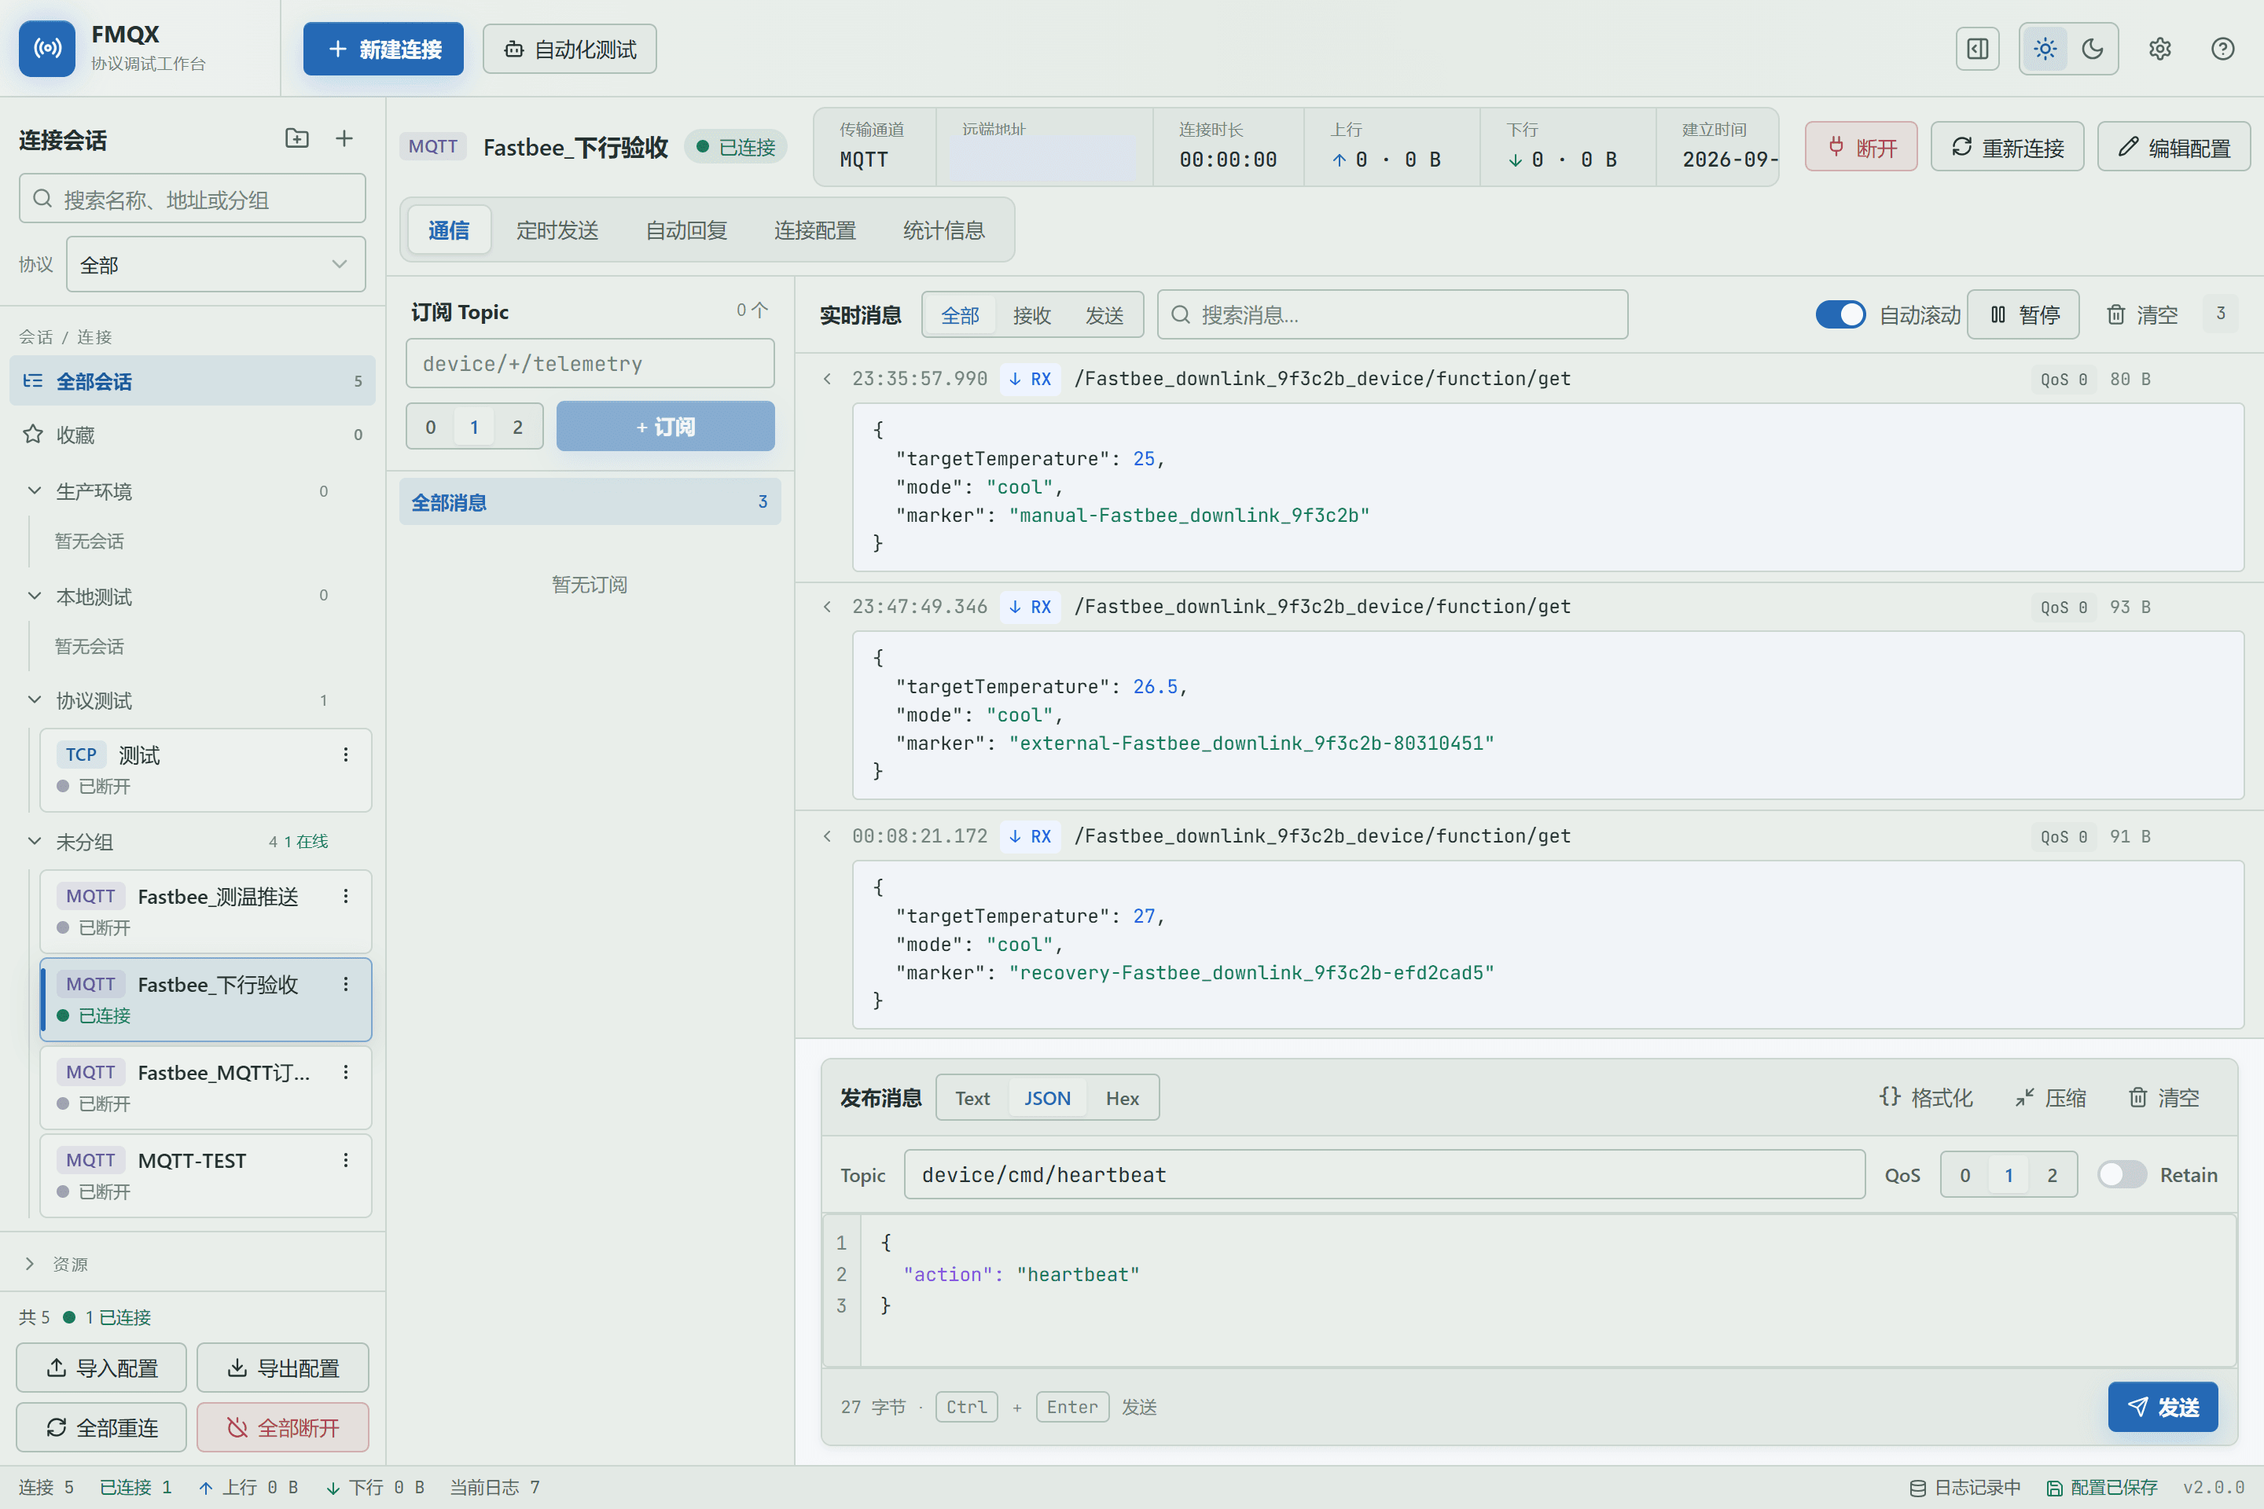
Task: Add connection plus icon in sidebar
Action: coord(344,138)
